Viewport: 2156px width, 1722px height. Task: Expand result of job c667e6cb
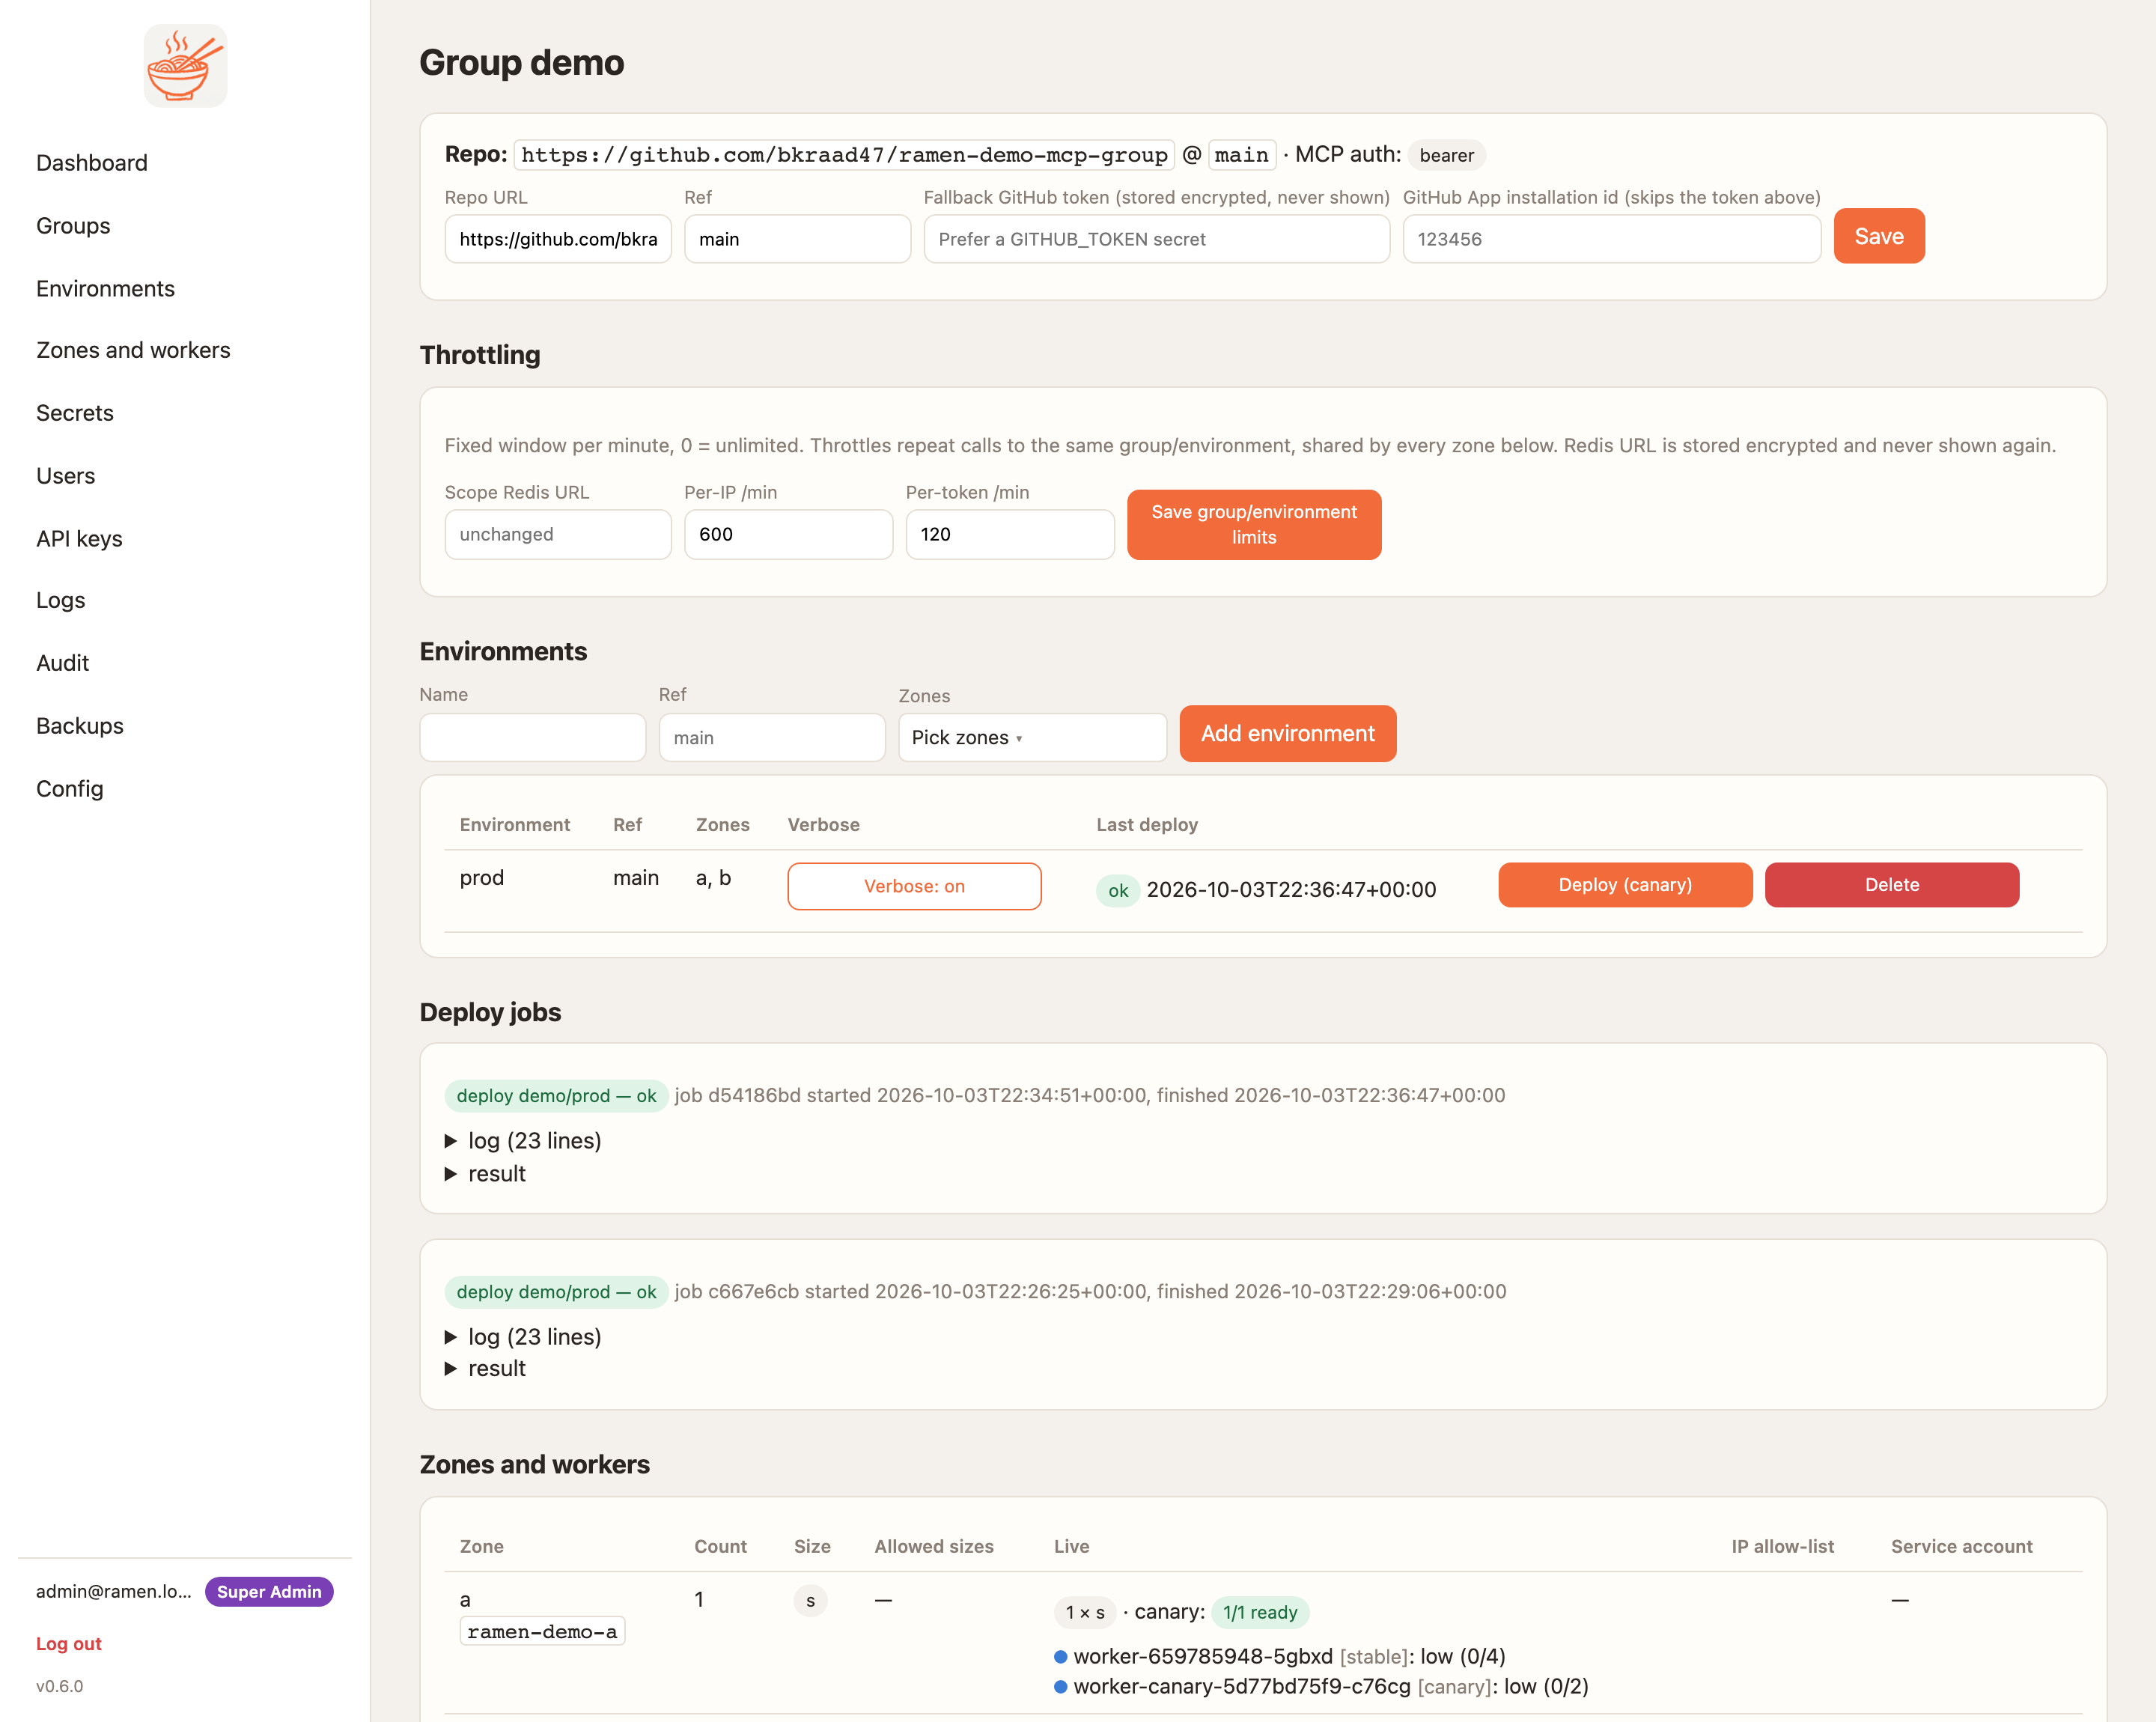tap(486, 1369)
